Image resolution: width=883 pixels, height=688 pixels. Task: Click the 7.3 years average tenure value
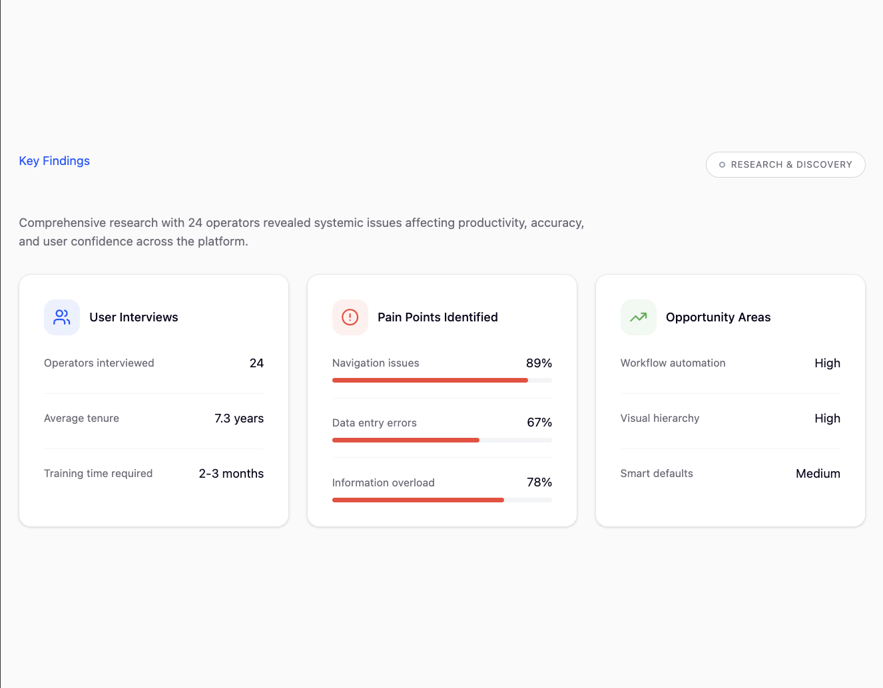tap(239, 419)
